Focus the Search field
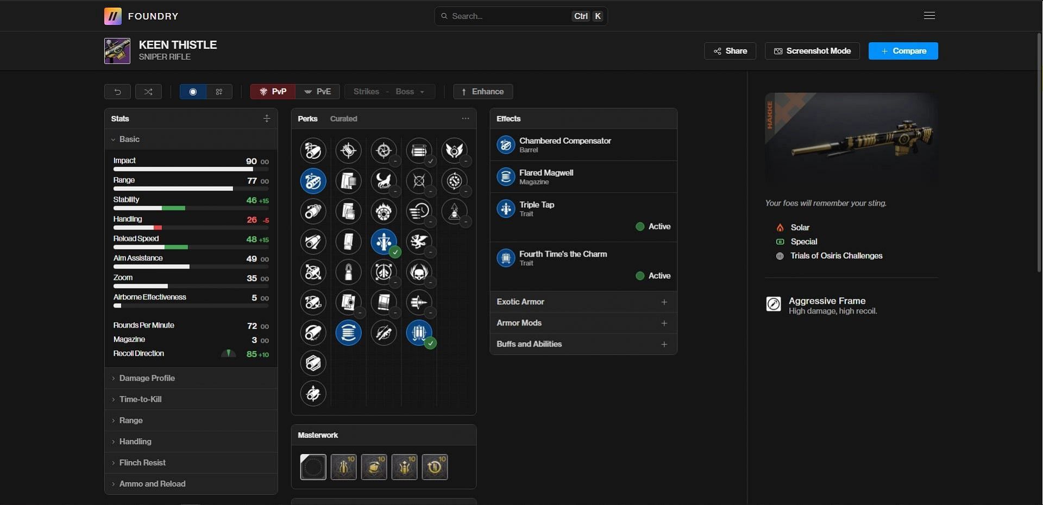The height and width of the screenshot is (505, 1043). pyautogui.click(x=520, y=16)
